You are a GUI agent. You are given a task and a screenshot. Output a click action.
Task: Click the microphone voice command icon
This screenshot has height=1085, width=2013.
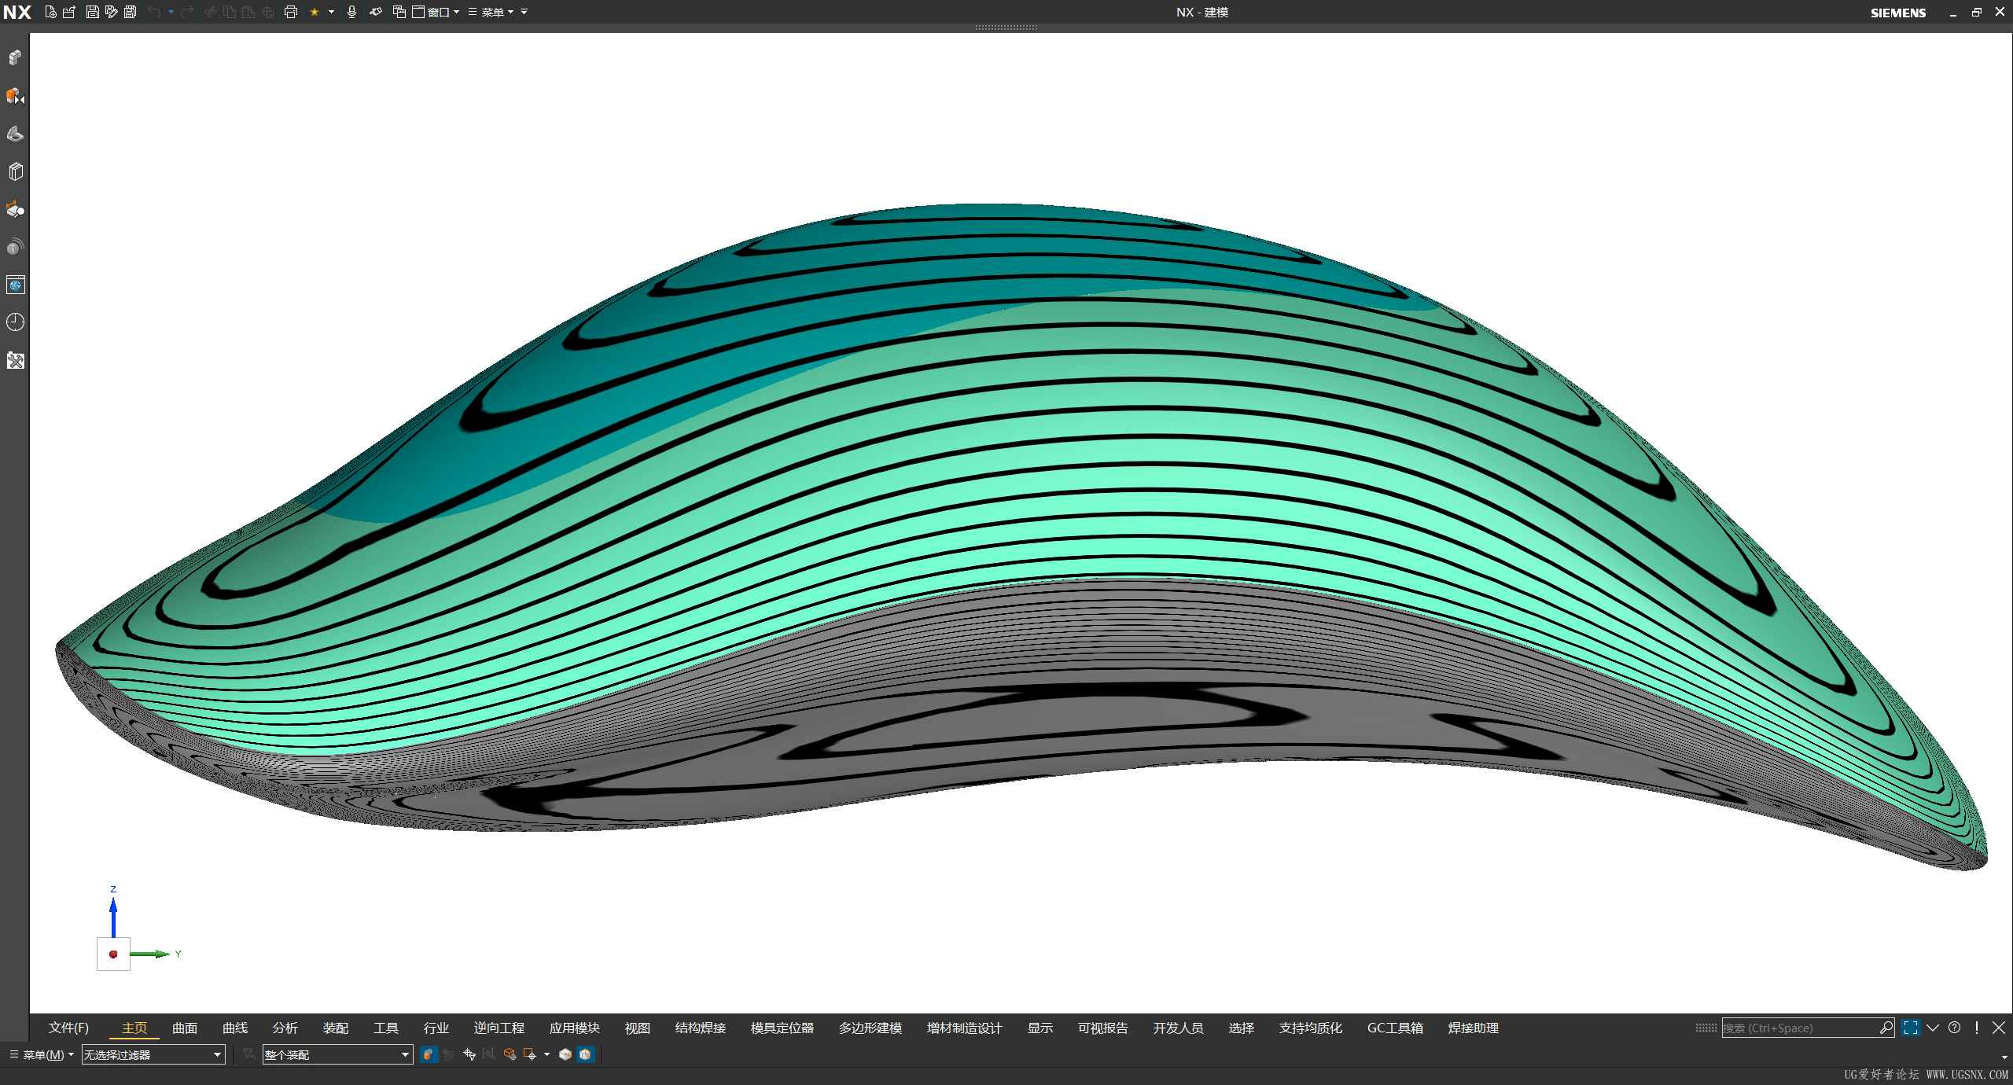pyautogui.click(x=351, y=12)
